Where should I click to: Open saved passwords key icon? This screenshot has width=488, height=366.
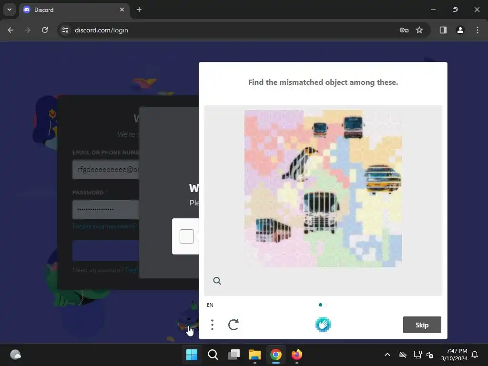[x=404, y=30]
